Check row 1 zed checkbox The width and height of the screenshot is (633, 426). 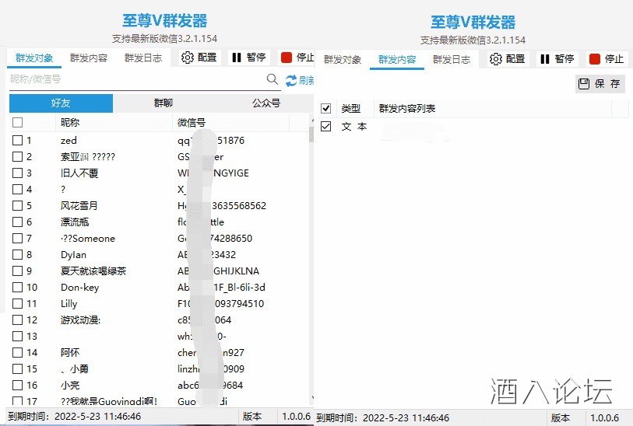tap(17, 140)
